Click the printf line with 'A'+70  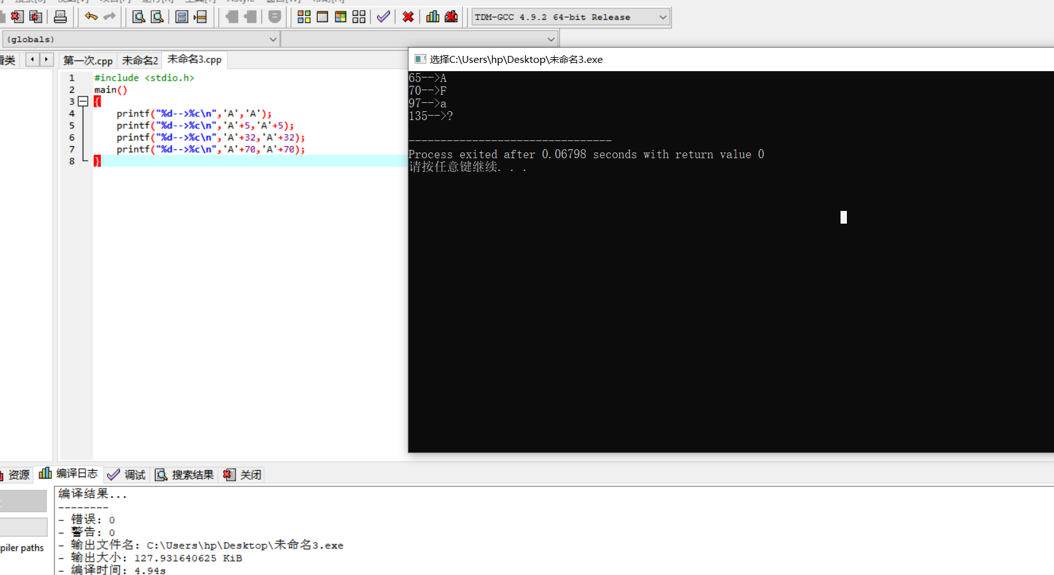211,149
